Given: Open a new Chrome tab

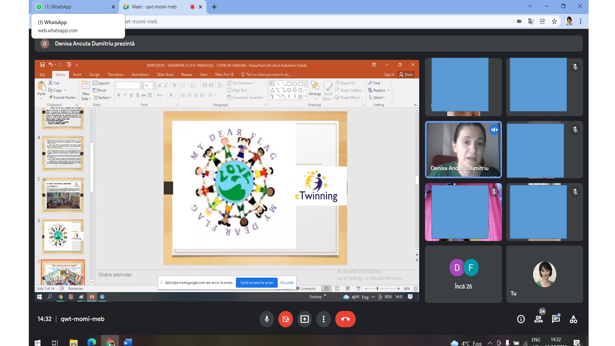Looking at the screenshot, I should point(214,7).
